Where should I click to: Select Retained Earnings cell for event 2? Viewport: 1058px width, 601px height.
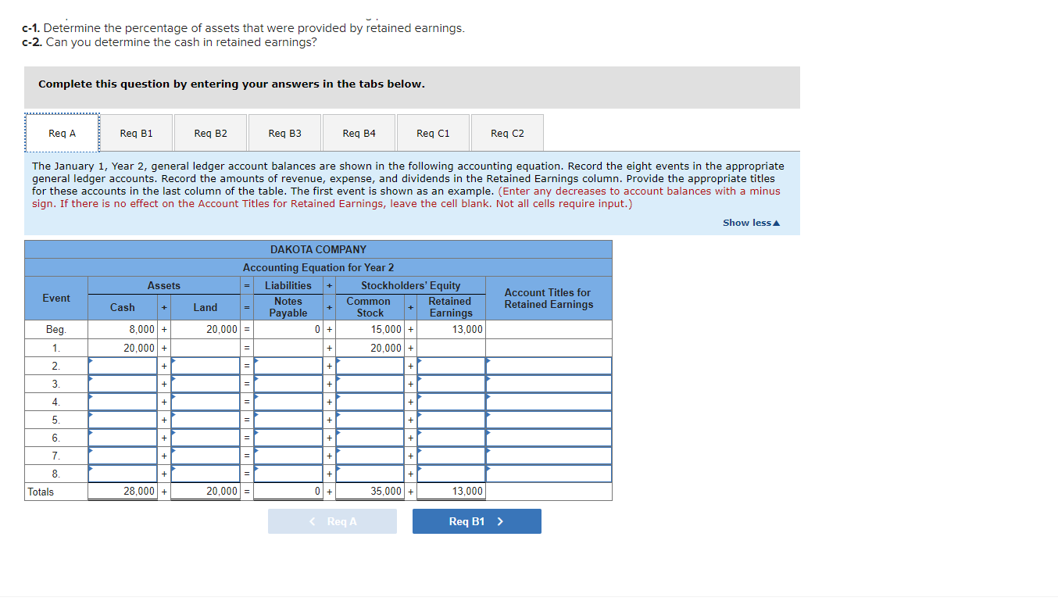point(451,366)
